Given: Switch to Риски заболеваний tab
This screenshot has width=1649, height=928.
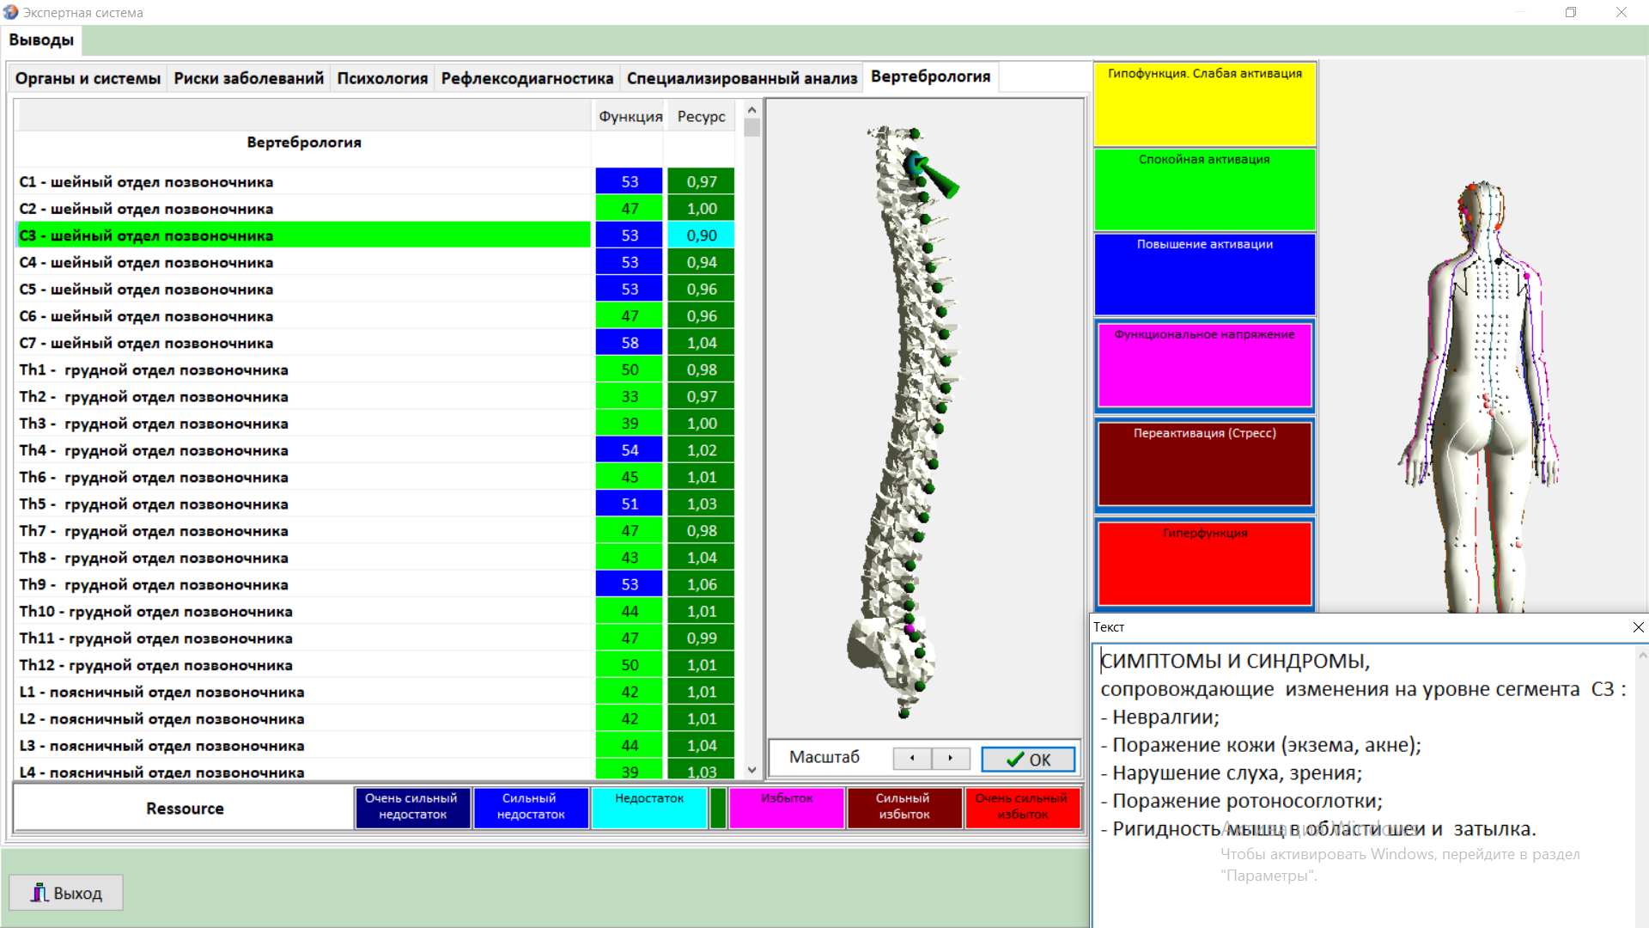Looking at the screenshot, I should pyautogui.click(x=249, y=78).
